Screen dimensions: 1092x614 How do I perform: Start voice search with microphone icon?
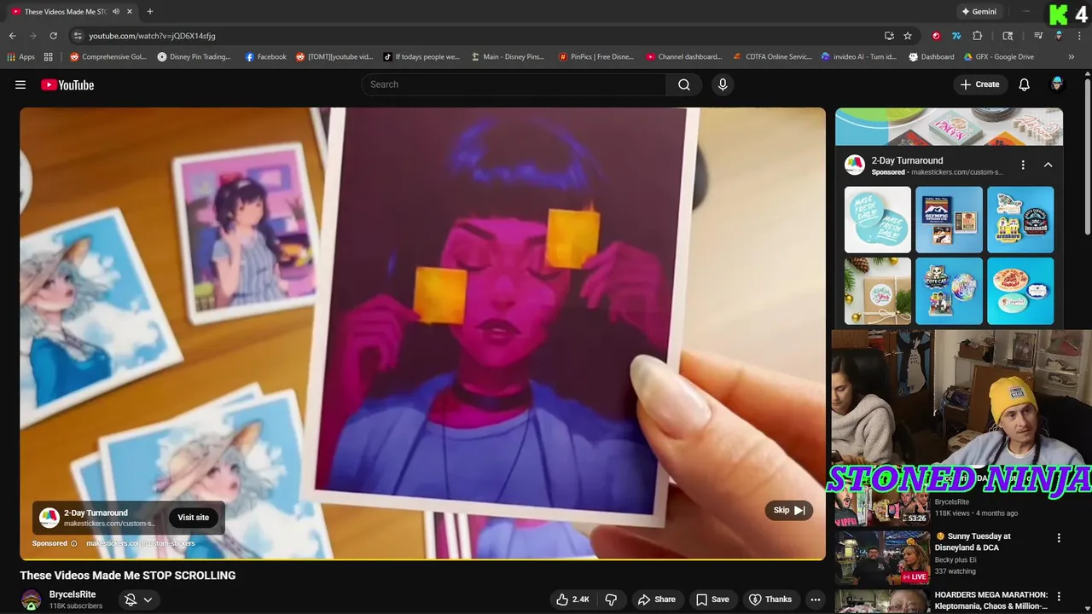point(723,84)
